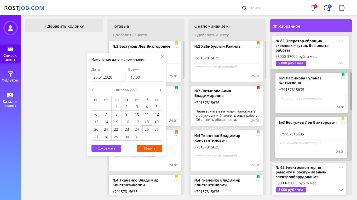Open Фильтры sidebar item

click(x=10, y=77)
